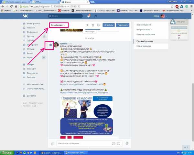Select Важные сообщения filter
Image resolution: width=194 pixels, height=155 pixels.
[x=145, y=34]
